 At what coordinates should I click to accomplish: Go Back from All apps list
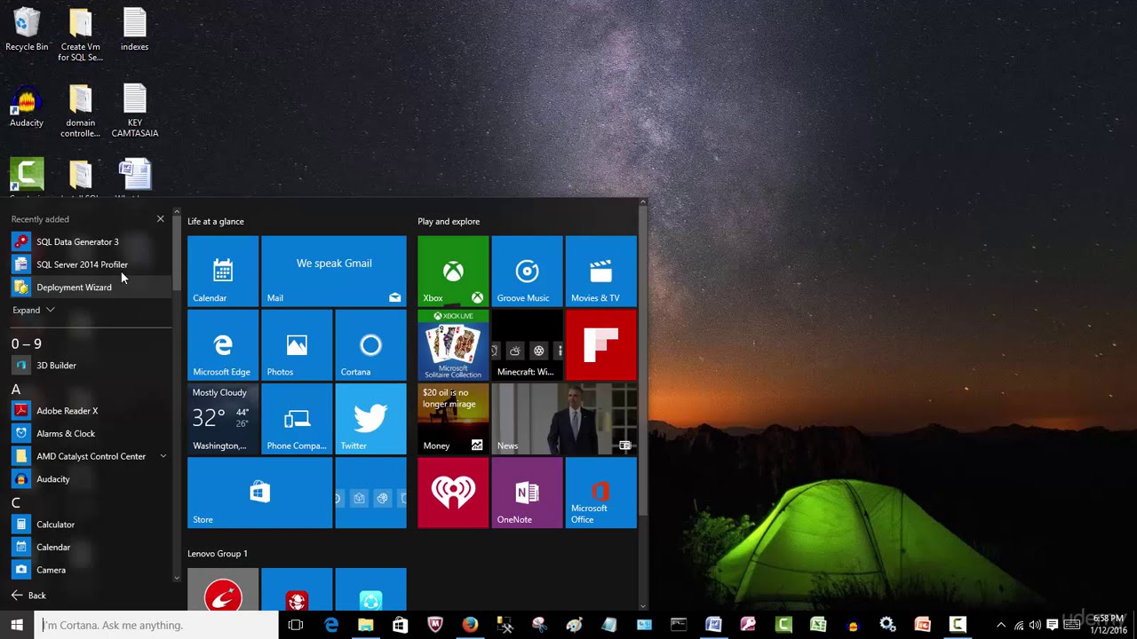pyautogui.click(x=28, y=596)
